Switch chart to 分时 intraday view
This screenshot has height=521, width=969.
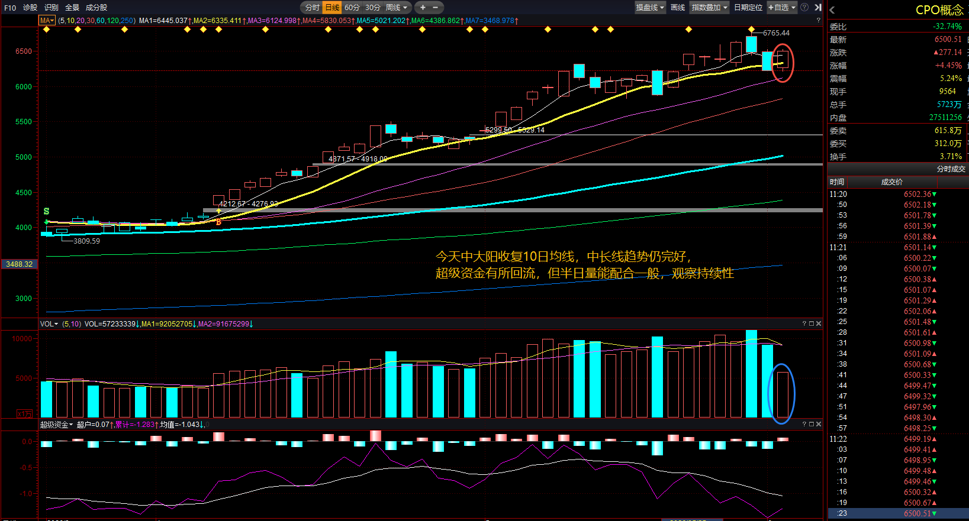pyautogui.click(x=312, y=7)
